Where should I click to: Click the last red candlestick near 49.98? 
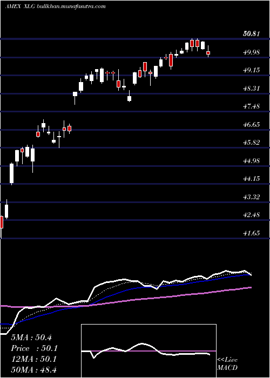[208, 52]
